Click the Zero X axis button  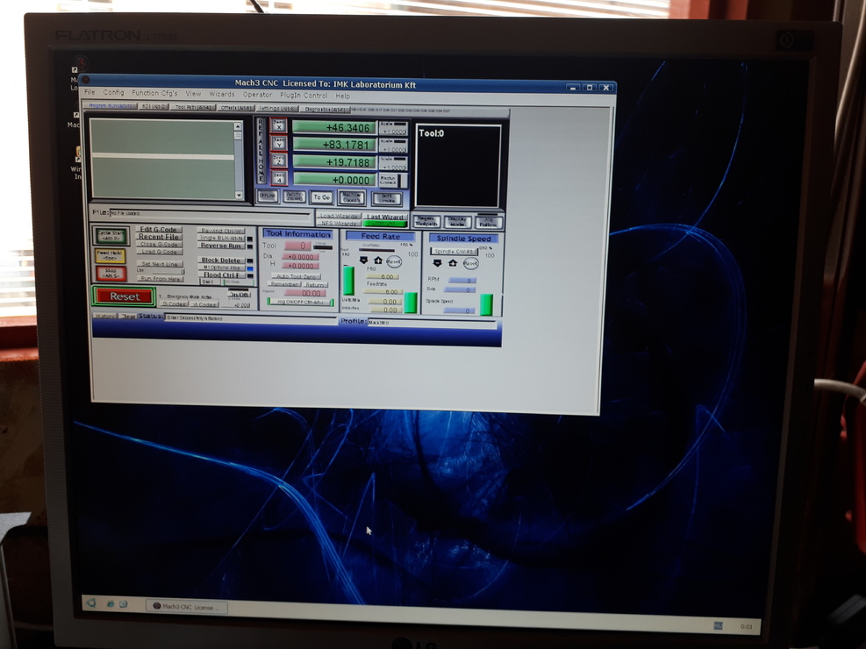point(278,126)
